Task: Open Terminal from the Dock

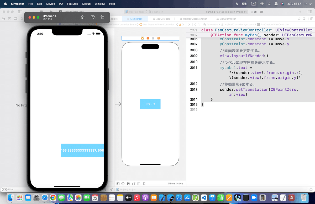Action: [x=246, y=197]
